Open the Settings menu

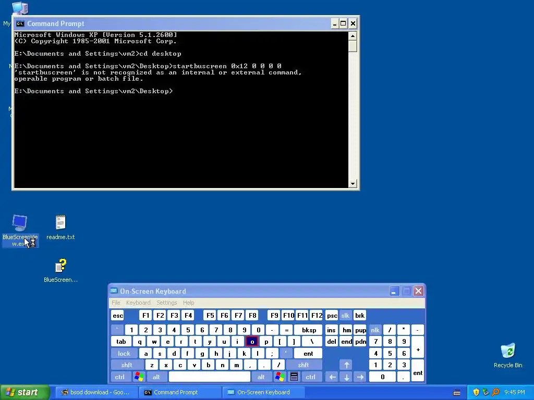tap(167, 303)
